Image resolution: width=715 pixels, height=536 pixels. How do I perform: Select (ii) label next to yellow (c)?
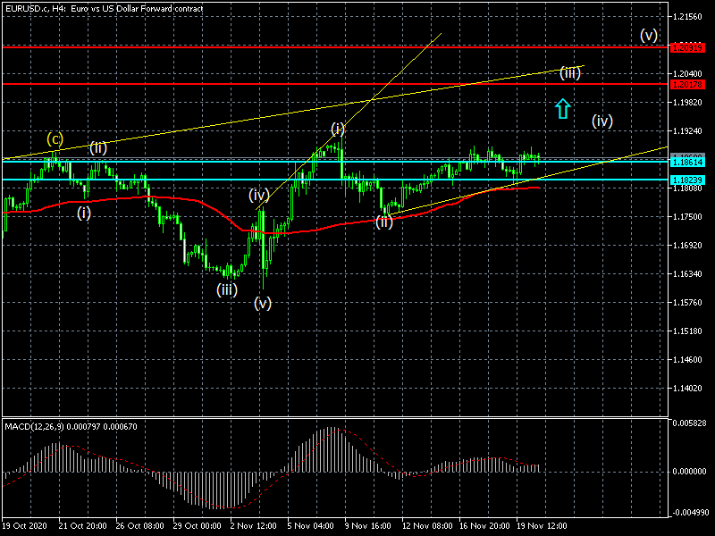tap(98, 147)
